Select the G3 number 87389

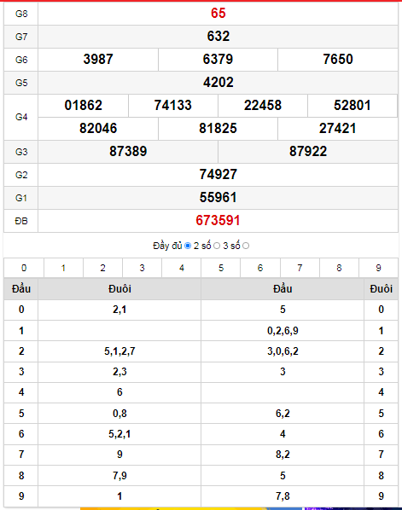pyautogui.click(x=128, y=151)
